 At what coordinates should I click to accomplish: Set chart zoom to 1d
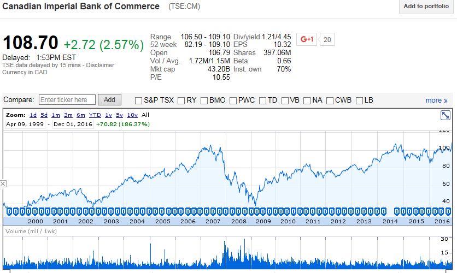(33, 115)
